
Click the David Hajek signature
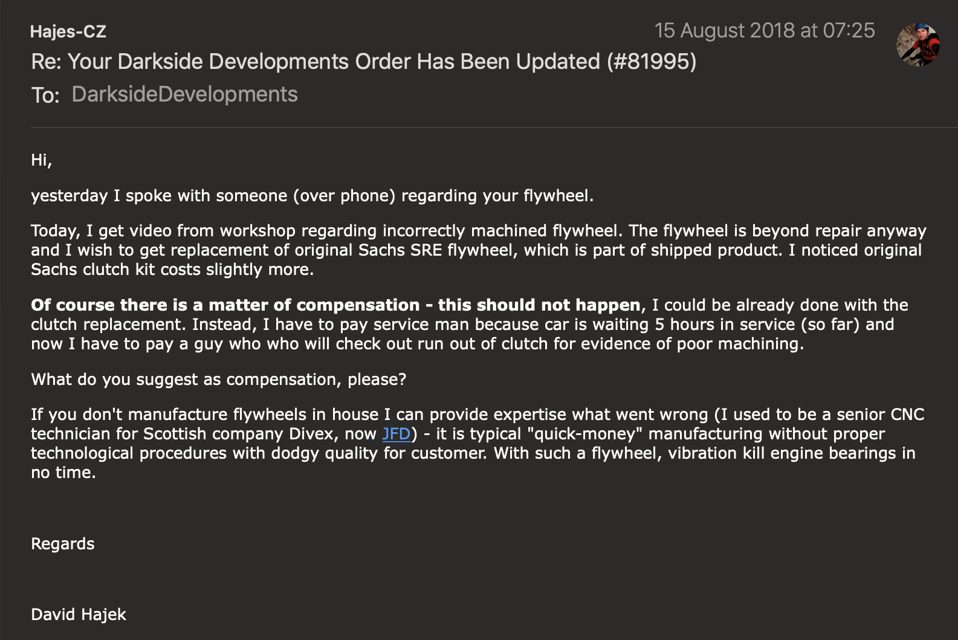point(79,615)
